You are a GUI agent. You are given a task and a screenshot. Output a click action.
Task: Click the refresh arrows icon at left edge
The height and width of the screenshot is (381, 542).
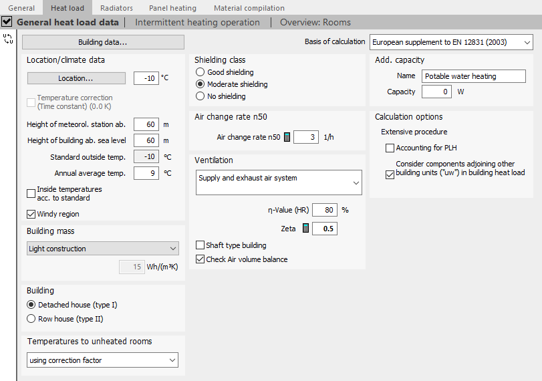[8, 39]
